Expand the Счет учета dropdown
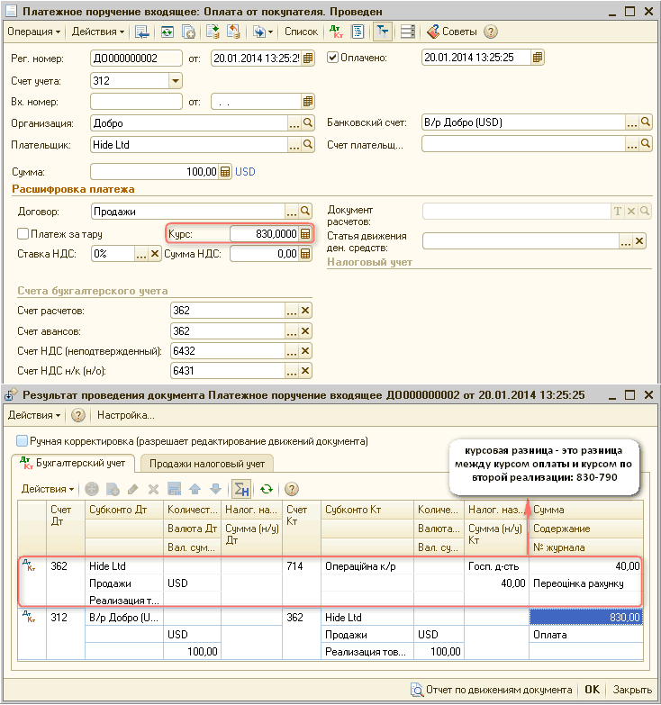The image size is (661, 705). tap(175, 80)
